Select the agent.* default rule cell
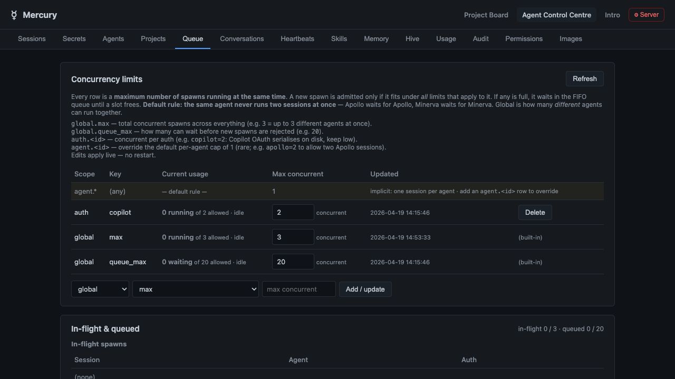675x379 pixels. tap(85, 192)
